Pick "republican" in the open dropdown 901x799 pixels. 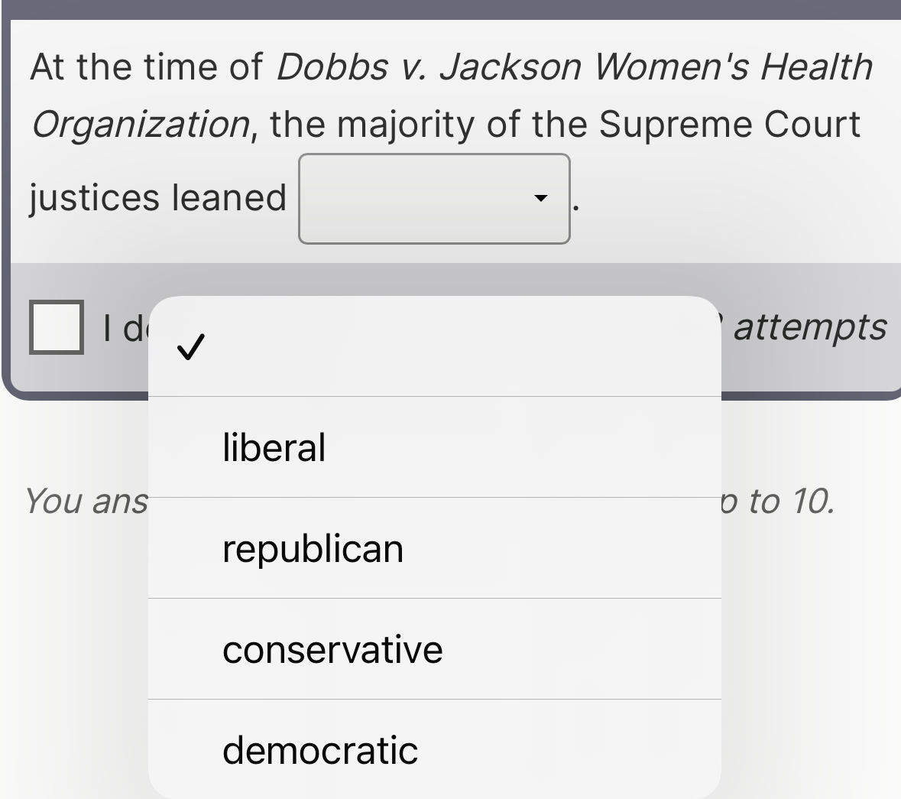click(313, 548)
